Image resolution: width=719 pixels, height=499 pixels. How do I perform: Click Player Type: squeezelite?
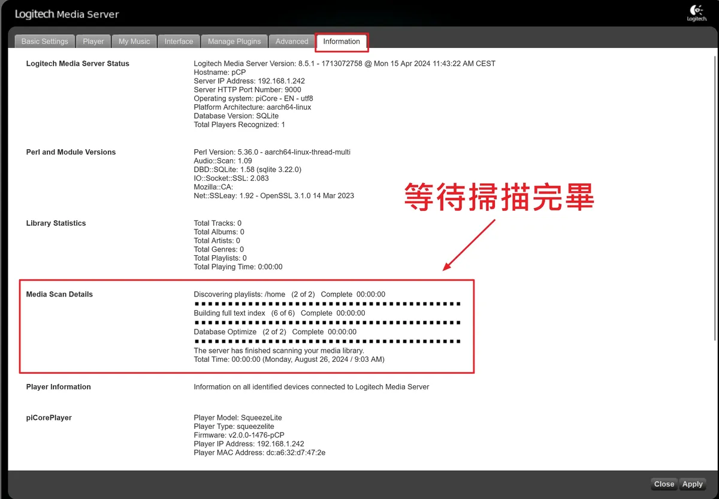pyautogui.click(x=234, y=427)
